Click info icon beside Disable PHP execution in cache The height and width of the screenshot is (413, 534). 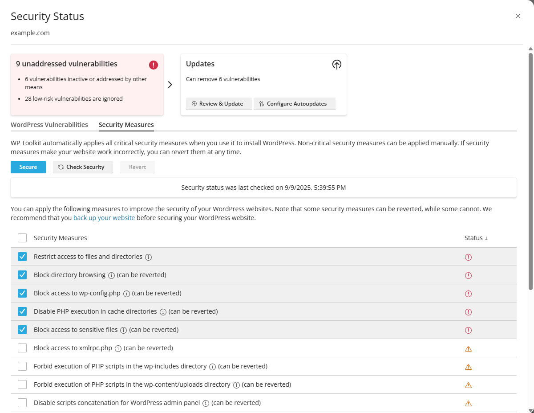163,312
